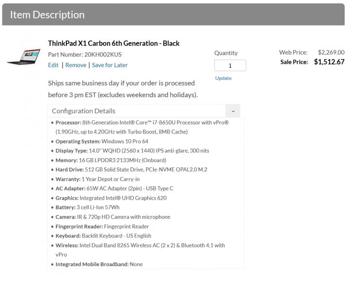The image size is (349, 281).
Task: Click the Graphics Intel UHD 620 line
Action: tap(111, 198)
